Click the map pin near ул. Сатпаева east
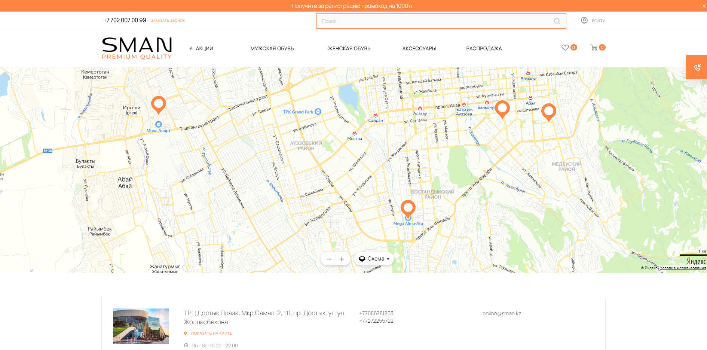 click(549, 112)
